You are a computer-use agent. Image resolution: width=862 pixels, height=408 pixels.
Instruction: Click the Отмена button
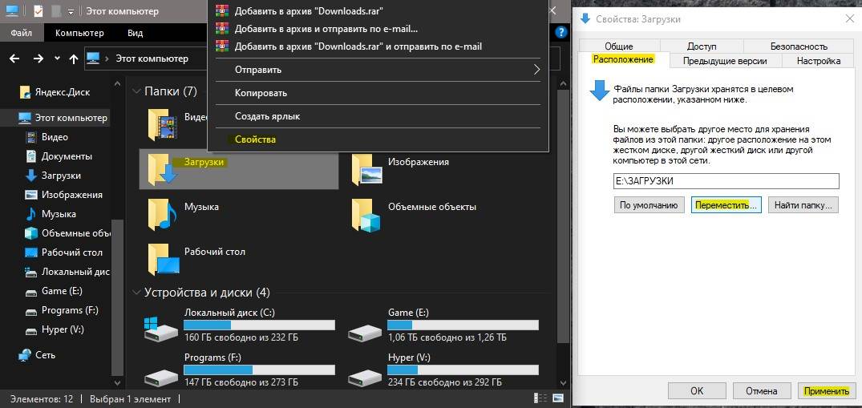(x=762, y=391)
